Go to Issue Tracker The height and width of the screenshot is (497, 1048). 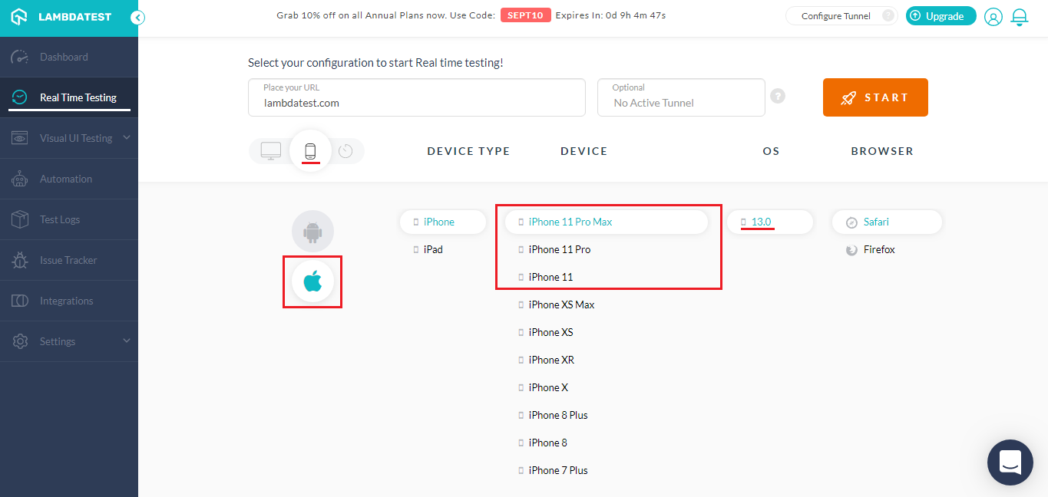[68, 260]
